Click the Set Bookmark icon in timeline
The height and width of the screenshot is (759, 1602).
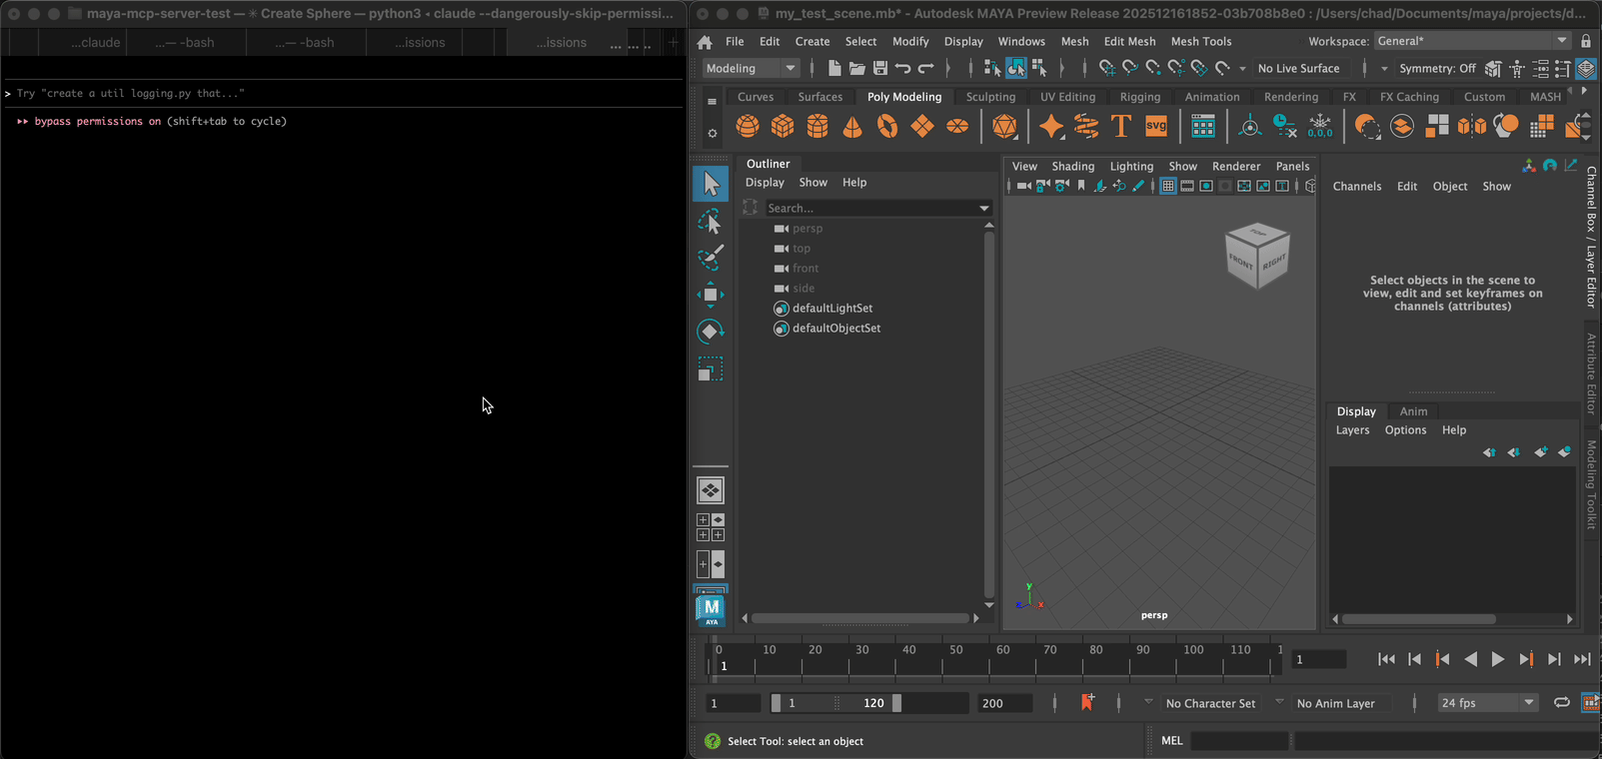click(1087, 703)
